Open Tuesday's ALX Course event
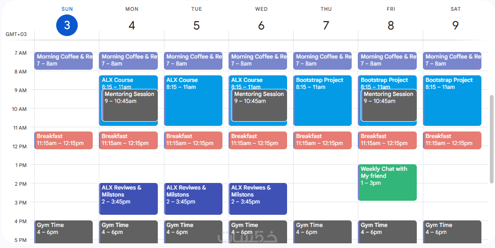The width and height of the screenshot is (495, 248). click(x=193, y=101)
